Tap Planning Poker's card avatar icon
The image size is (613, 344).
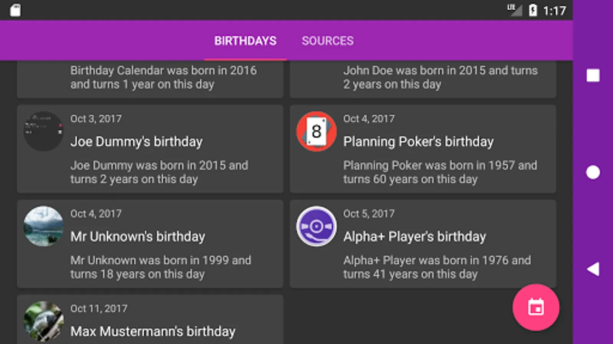coord(316,131)
